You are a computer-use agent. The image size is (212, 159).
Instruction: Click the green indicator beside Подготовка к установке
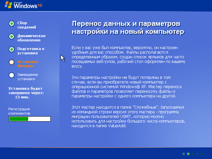[12, 49]
